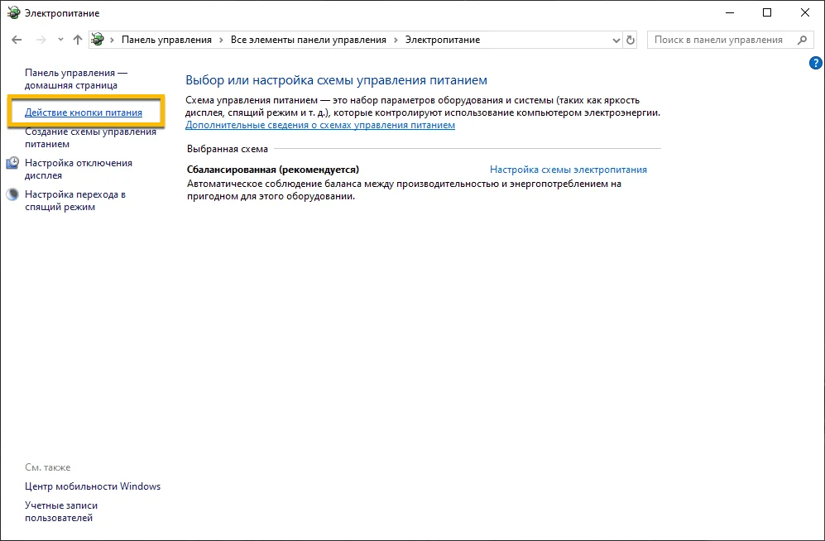This screenshot has height=541, width=825.
Task: Select the Панель управления breadcrumb
Action: click(166, 40)
